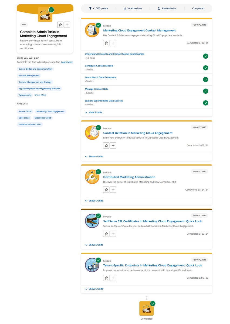Click the Distributed Marketing Administration badge
The image size is (230, 324).
(92, 177)
